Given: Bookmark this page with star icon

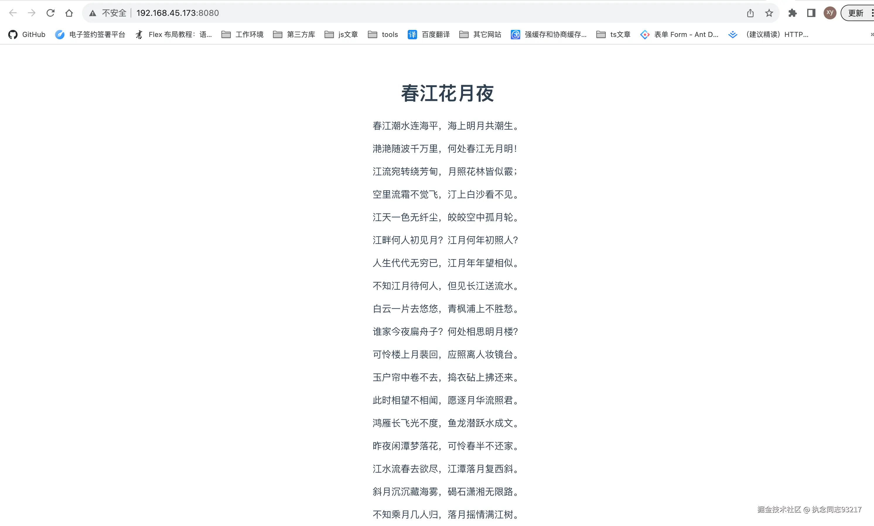Looking at the screenshot, I should [769, 13].
